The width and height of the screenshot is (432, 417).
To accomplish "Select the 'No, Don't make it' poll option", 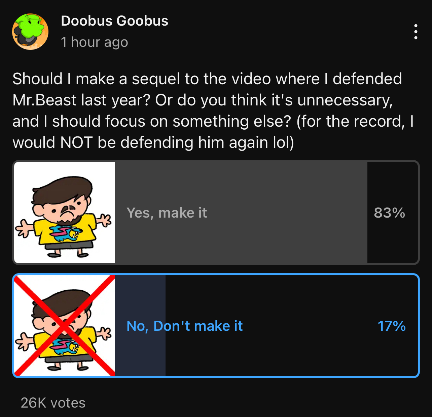I will [x=216, y=326].
